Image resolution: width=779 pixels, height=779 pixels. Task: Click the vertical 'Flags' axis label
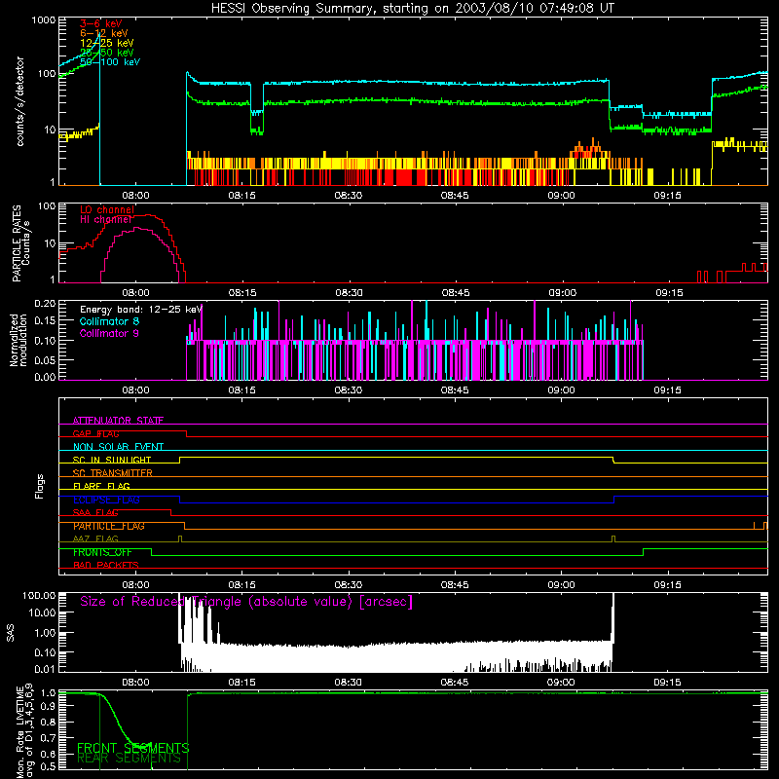click(40, 486)
